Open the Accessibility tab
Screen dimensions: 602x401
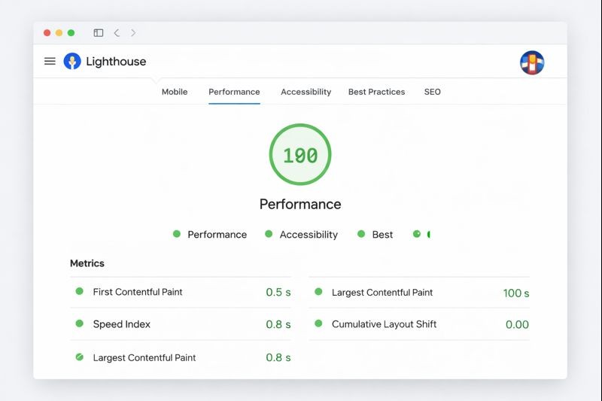click(x=306, y=92)
